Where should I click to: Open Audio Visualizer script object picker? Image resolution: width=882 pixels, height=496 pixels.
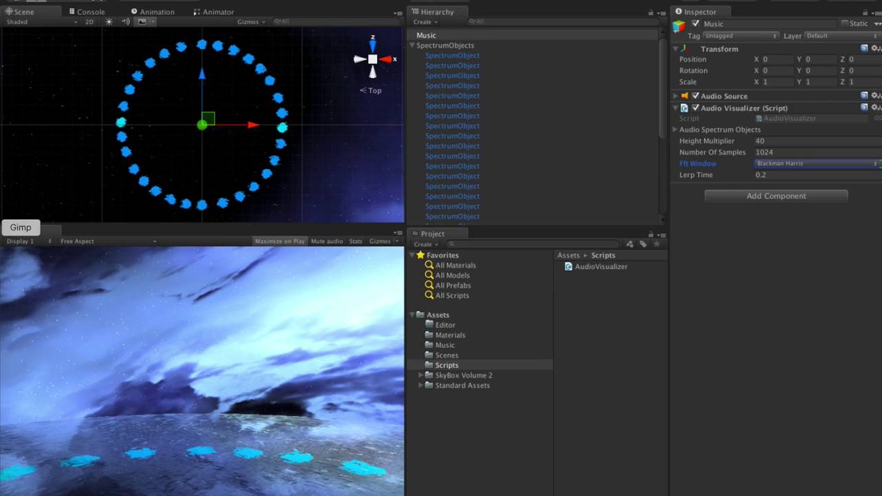pos(878,118)
